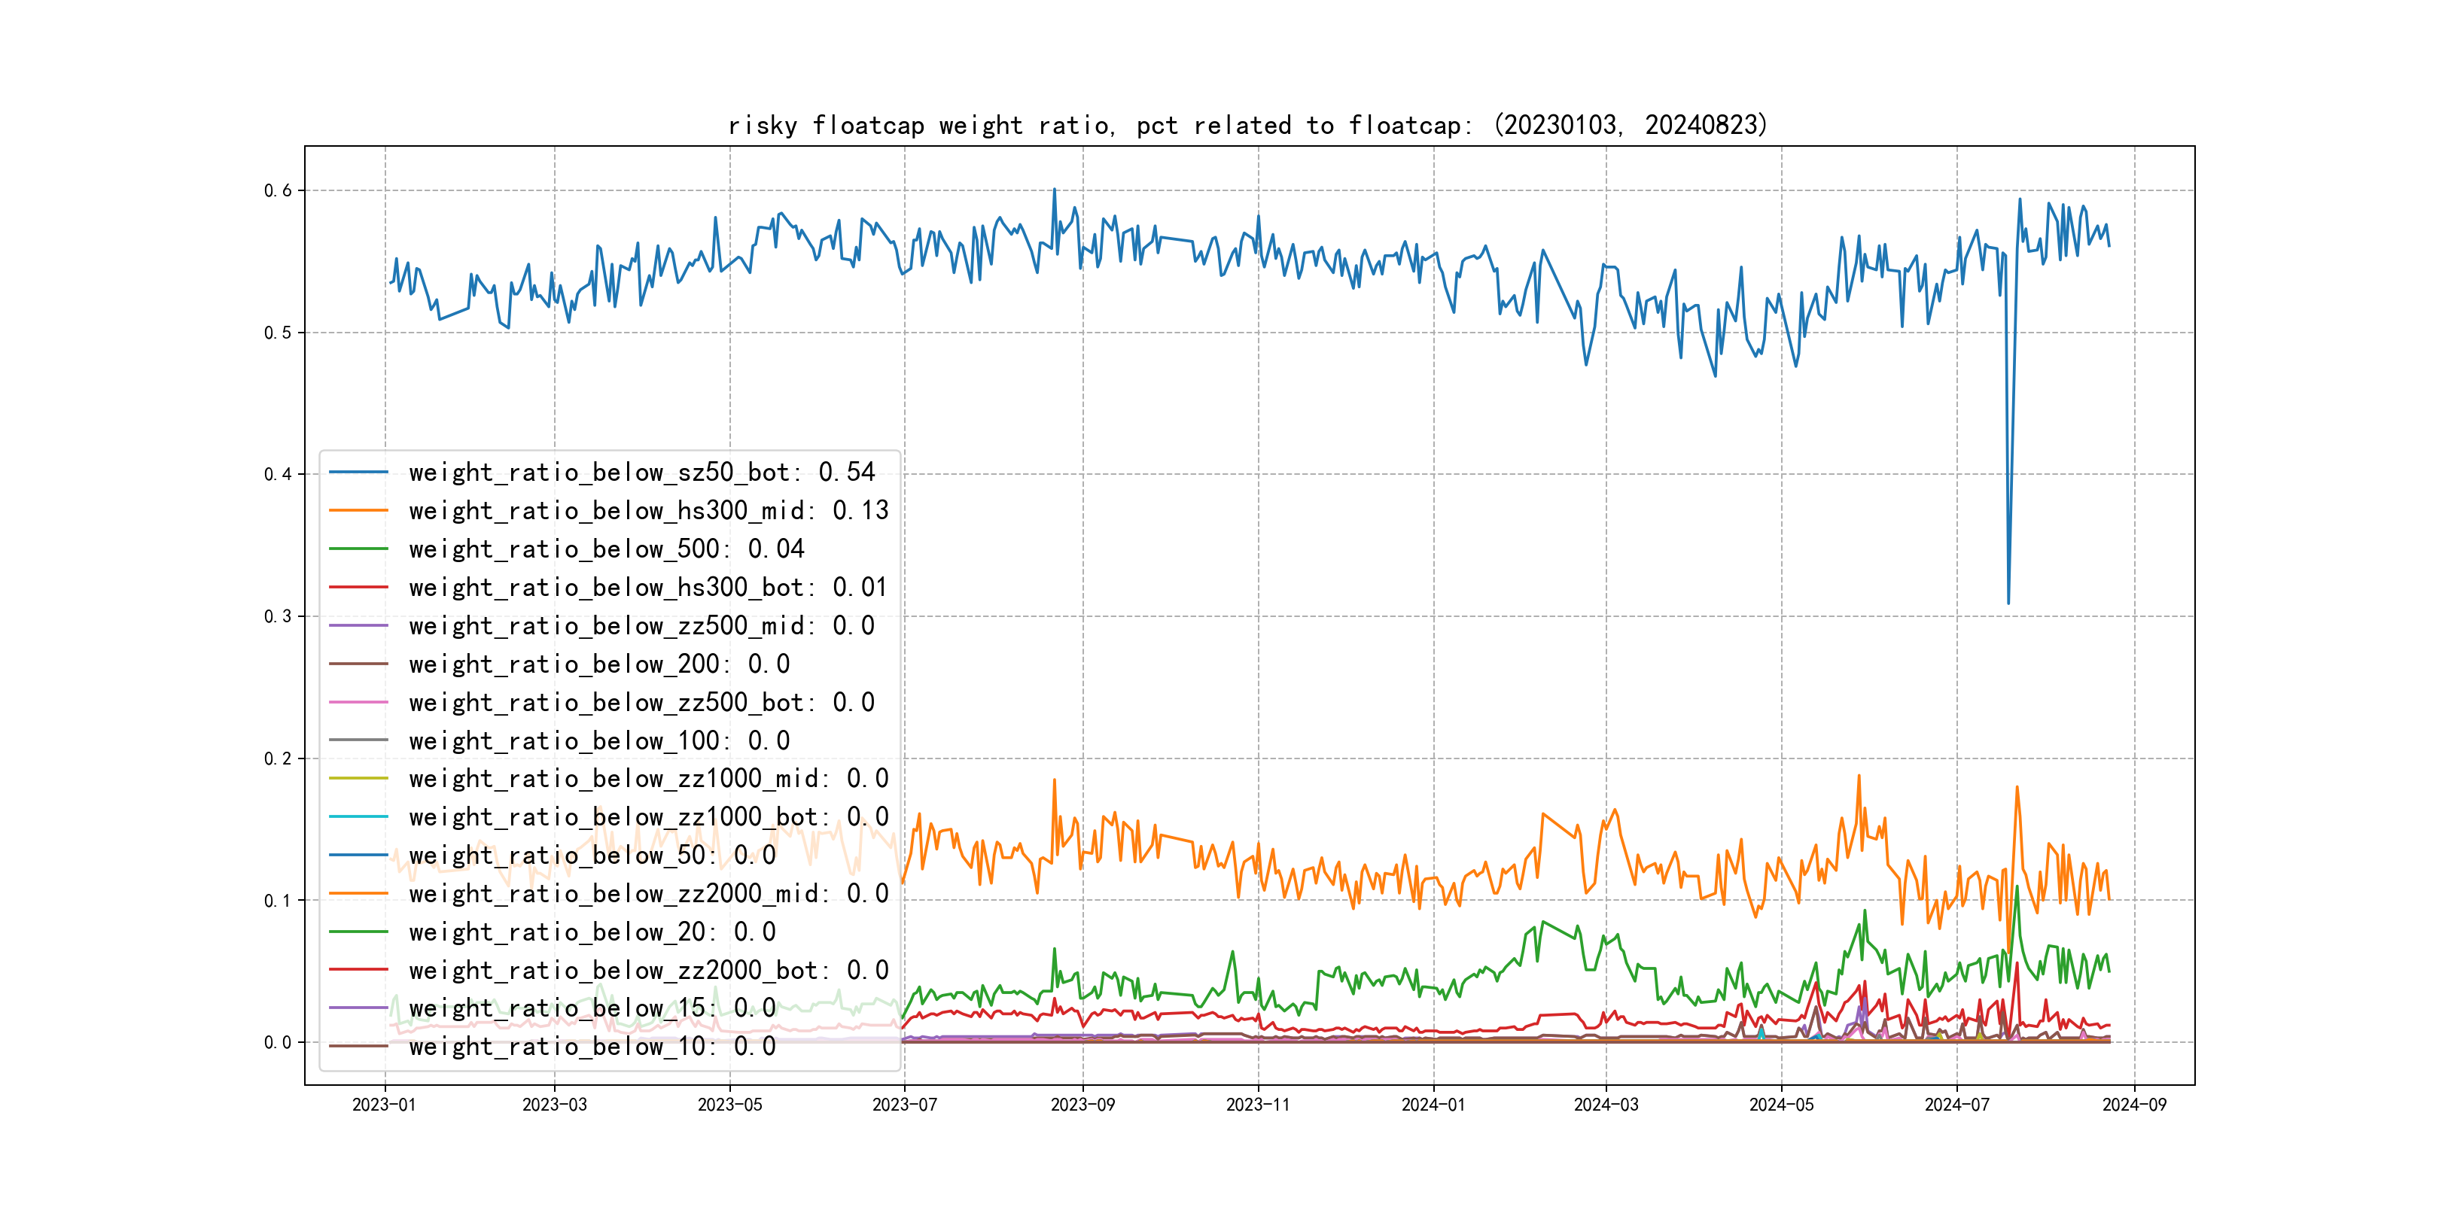Image resolution: width=2439 pixels, height=1219 pixels.
Task: Click the 0.6 y-axis tick label
Action: click(x=278, y=190)
